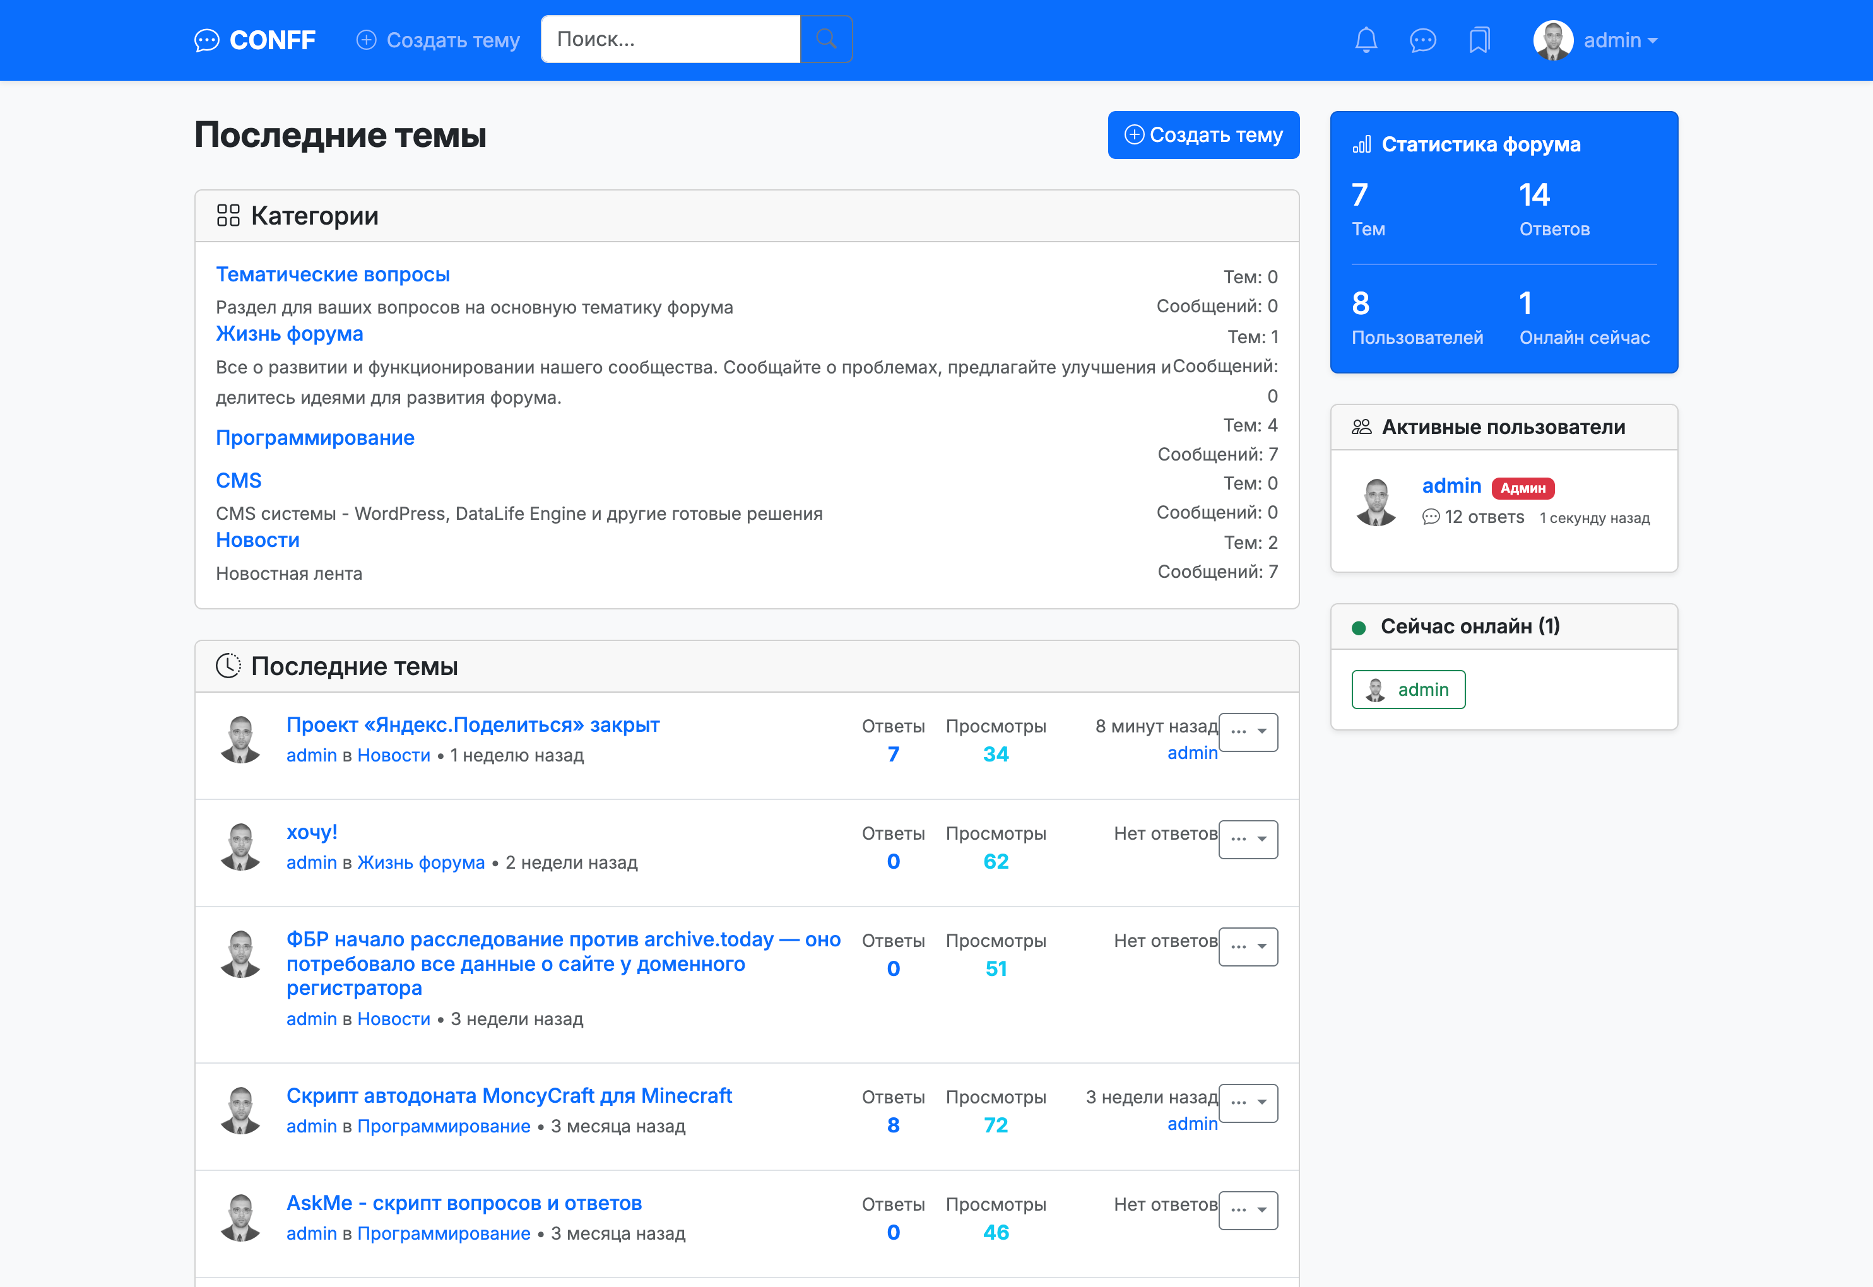Click the admin avatar in header
Image resolution: width=1873 pixels, height=1287 pixels.
[1553, 40]
